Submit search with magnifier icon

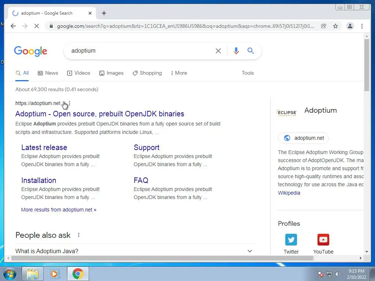(250, 50)
